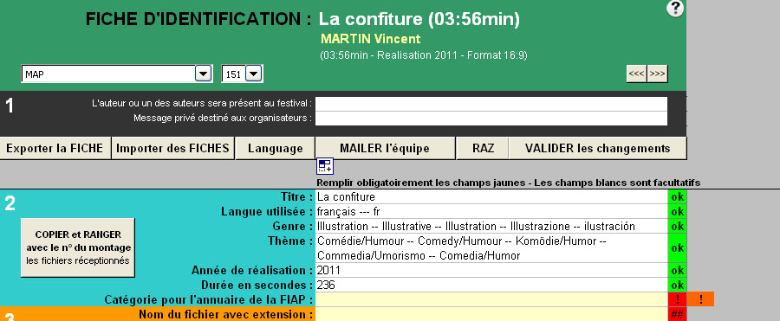Click the ok status beside Durée en secondes
The width and height of the screenshot is (780, 321).
(677, 286)
